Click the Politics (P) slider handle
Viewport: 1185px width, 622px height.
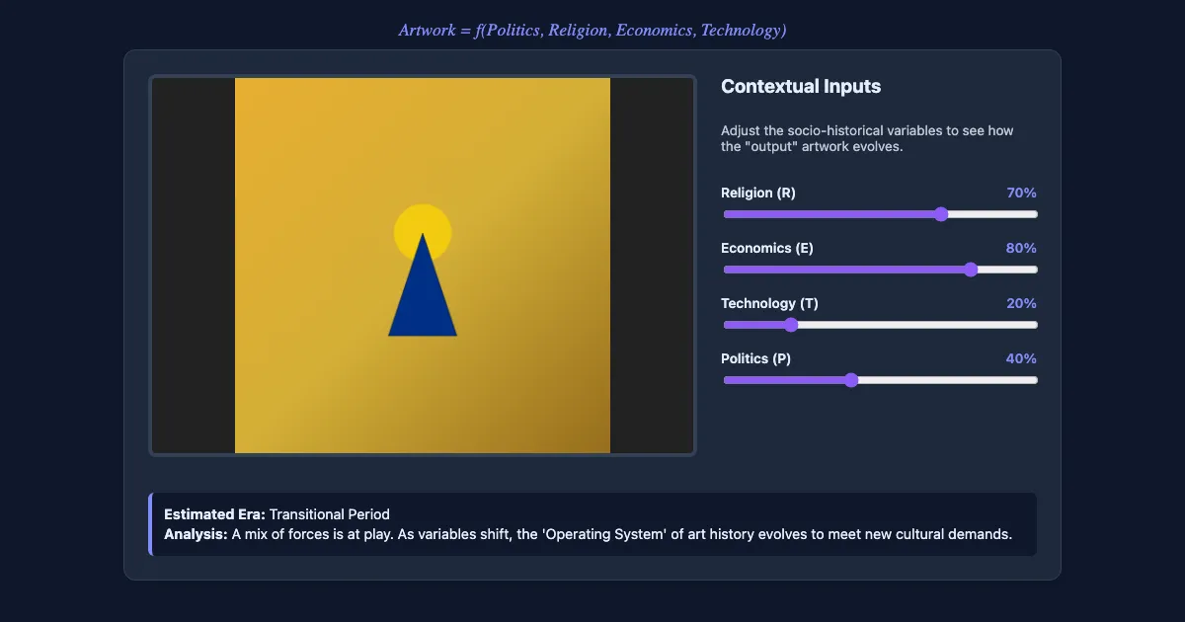coord(851,380)
